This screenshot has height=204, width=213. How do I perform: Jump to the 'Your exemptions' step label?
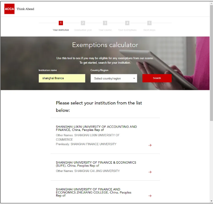127,30
